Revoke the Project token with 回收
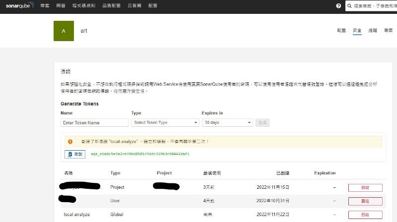397x222 pixels. (365, 187)
